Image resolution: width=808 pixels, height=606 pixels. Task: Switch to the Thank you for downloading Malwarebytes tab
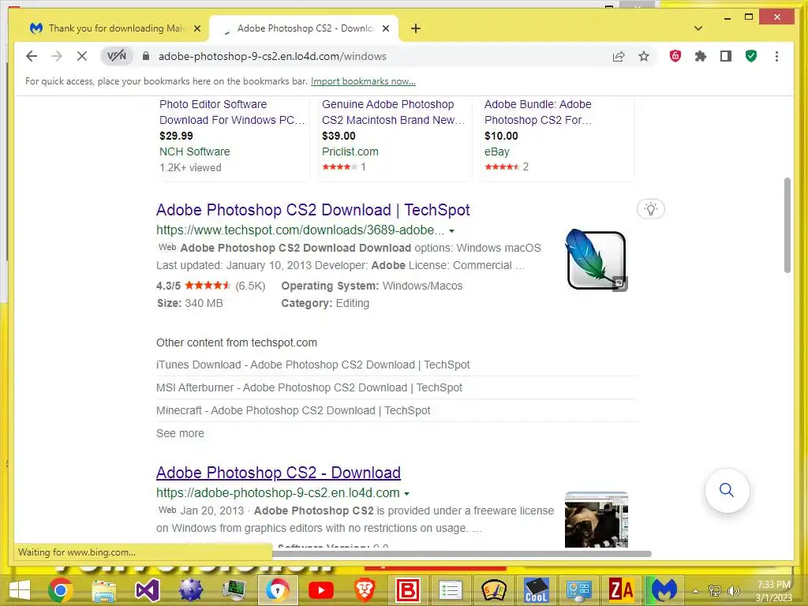(116, 28)
